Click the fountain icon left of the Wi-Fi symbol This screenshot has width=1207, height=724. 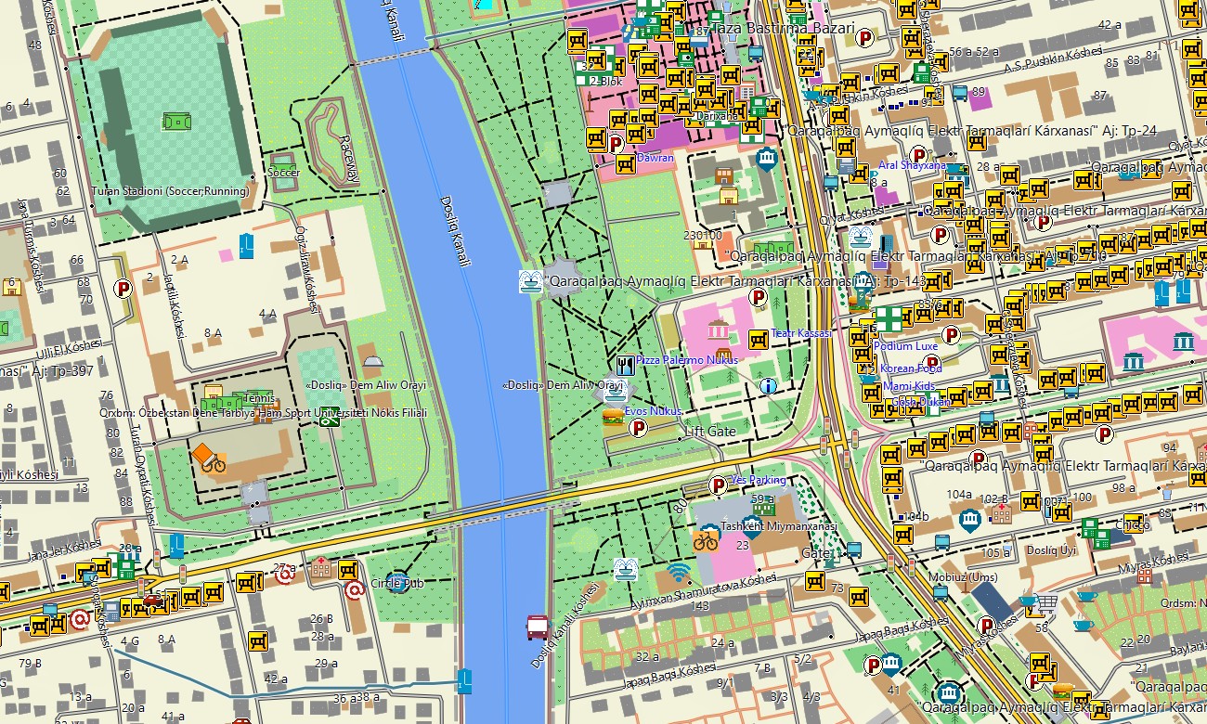click(x=626, y=569)
